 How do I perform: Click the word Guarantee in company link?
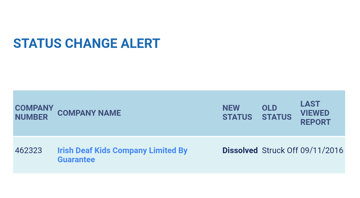pyautogui.click(x=76, y=160)
